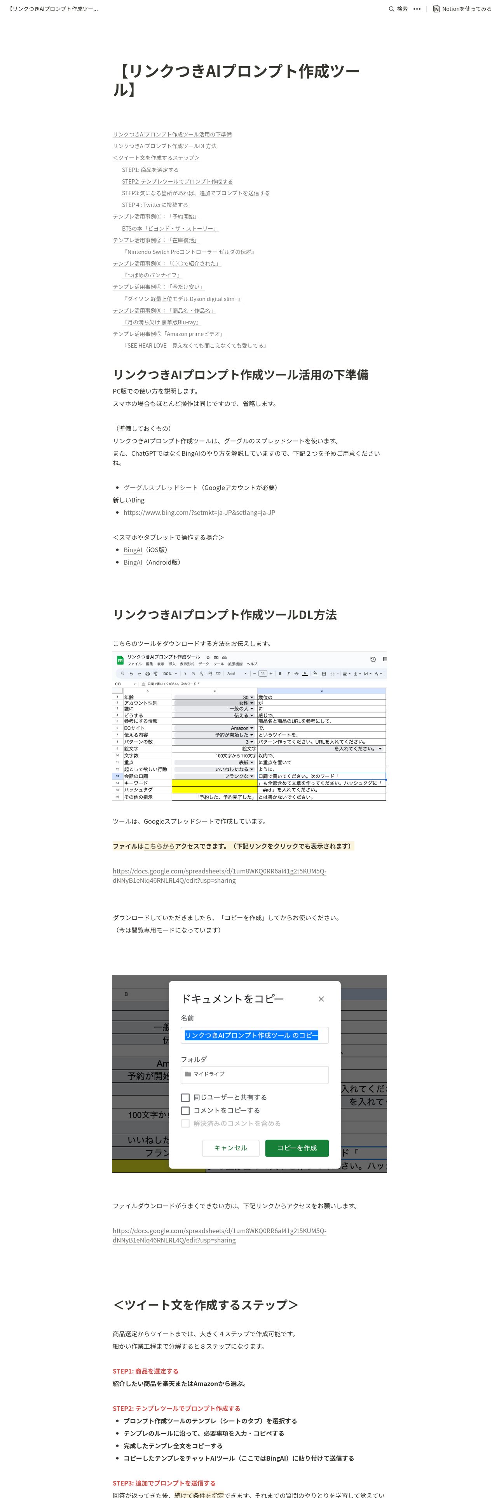Screen dimensions: 499x1498
Task: Check 同じユーザーと共有する in the copy dialog image
Action: pyautogui.click(x=185, y=1097)
